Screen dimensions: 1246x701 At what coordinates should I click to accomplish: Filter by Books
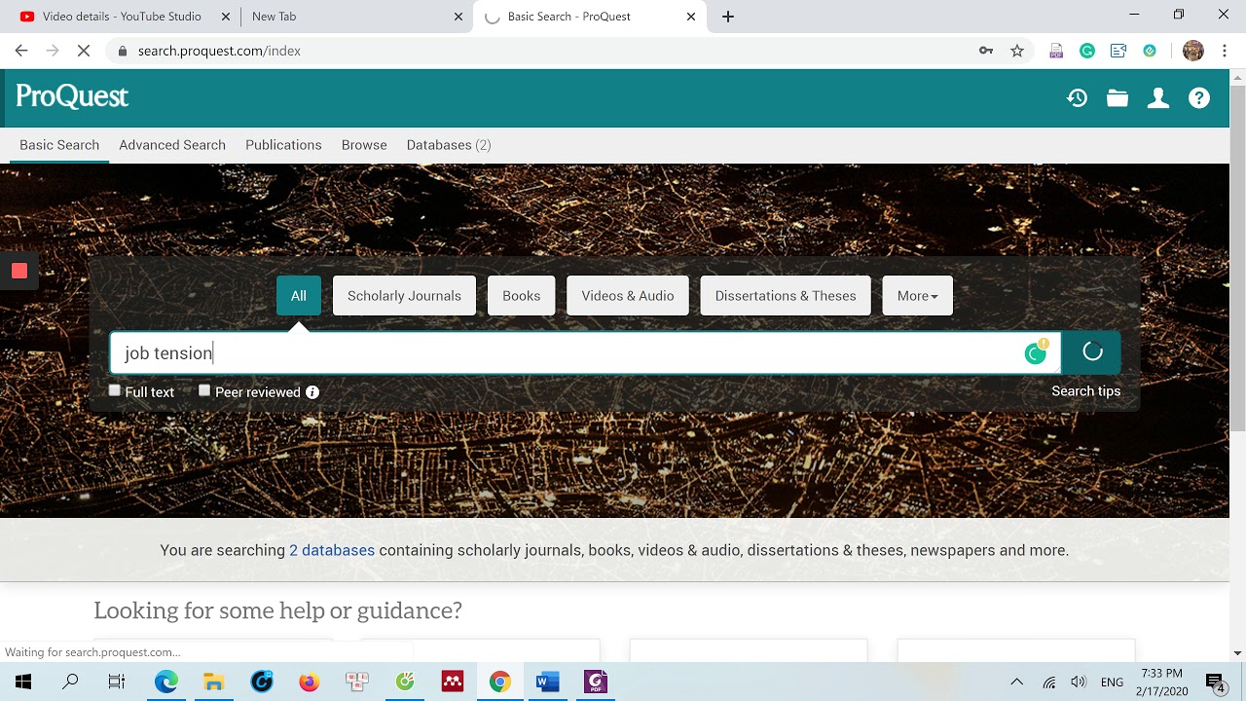[522, 296]
